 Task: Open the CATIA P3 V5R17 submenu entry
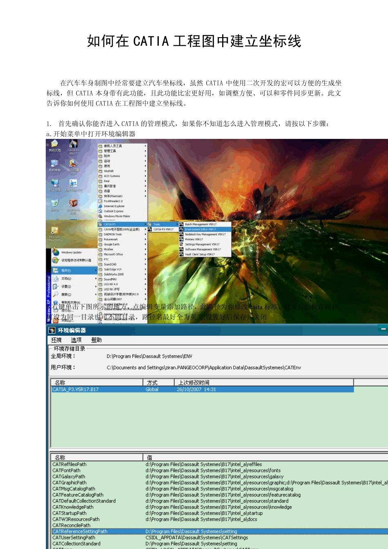(x=163, y=230)
